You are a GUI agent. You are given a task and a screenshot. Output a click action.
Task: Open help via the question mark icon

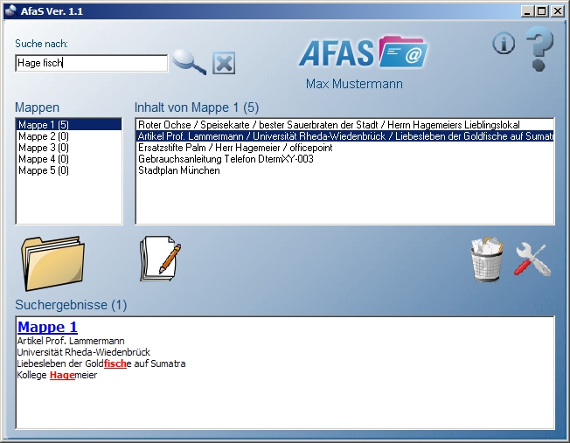tap(539, 49)
